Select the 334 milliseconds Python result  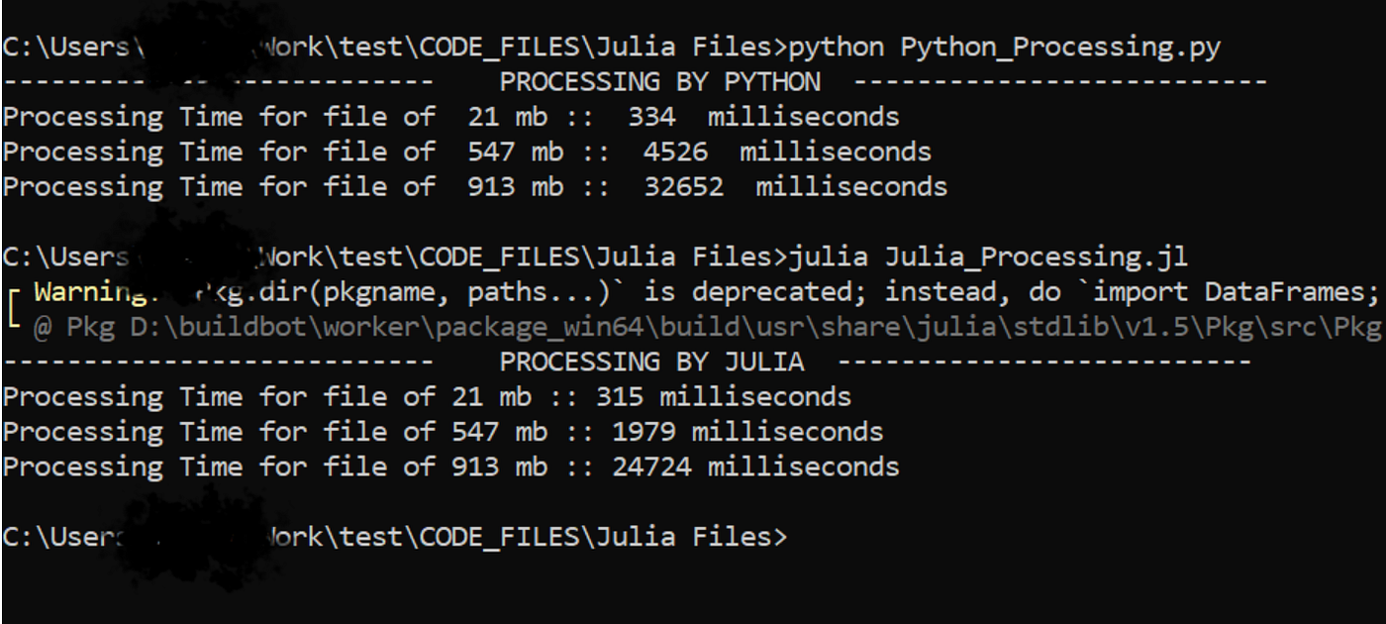click(764, 117)
